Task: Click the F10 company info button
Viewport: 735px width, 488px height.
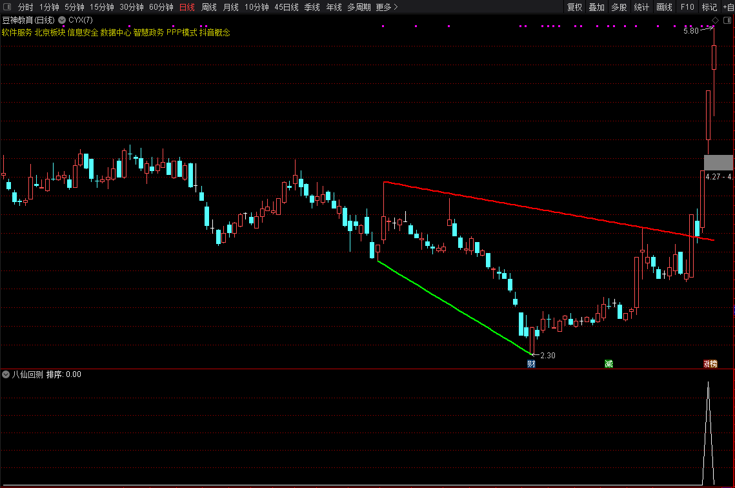Action: point(687,7)
